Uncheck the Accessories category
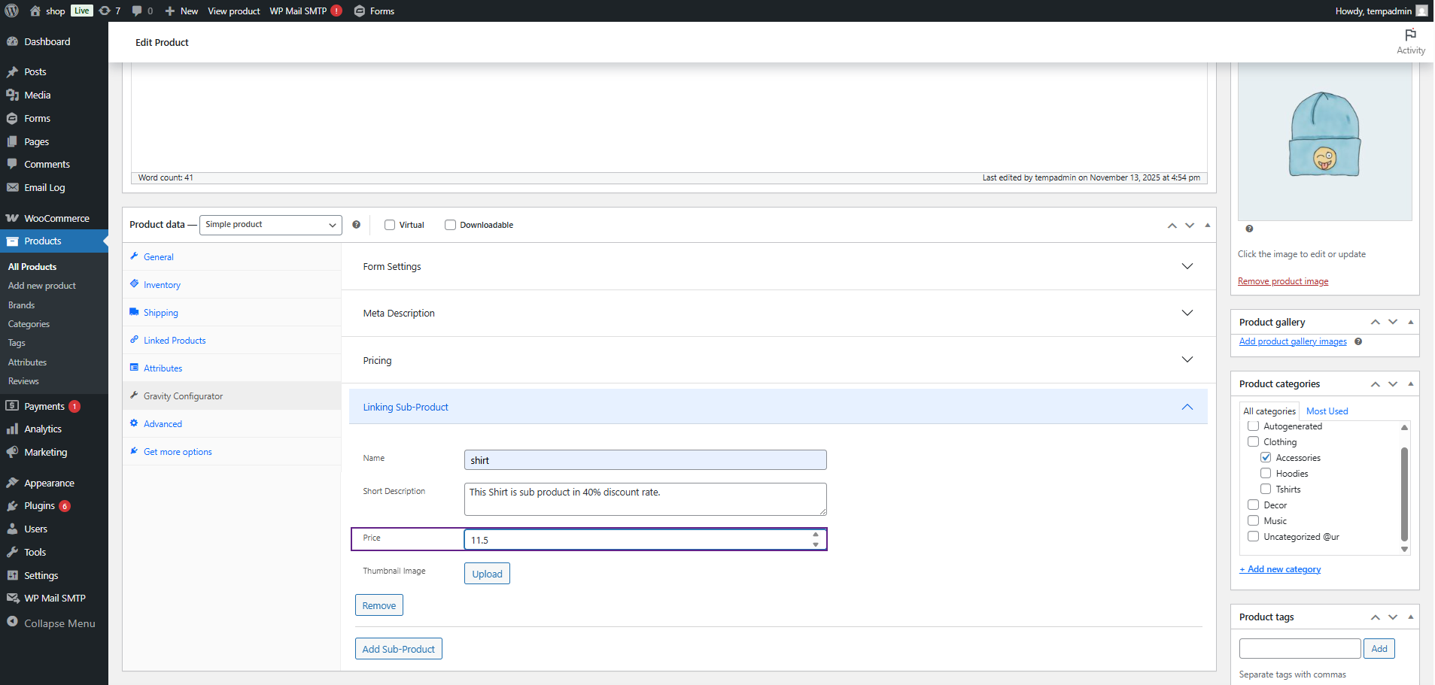Viewport: 1435px width, 685px height. pos(1266,457)
